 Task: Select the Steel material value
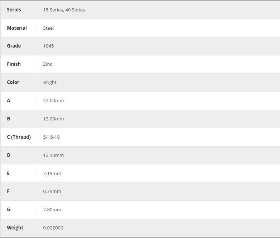(x=48, y=28)
